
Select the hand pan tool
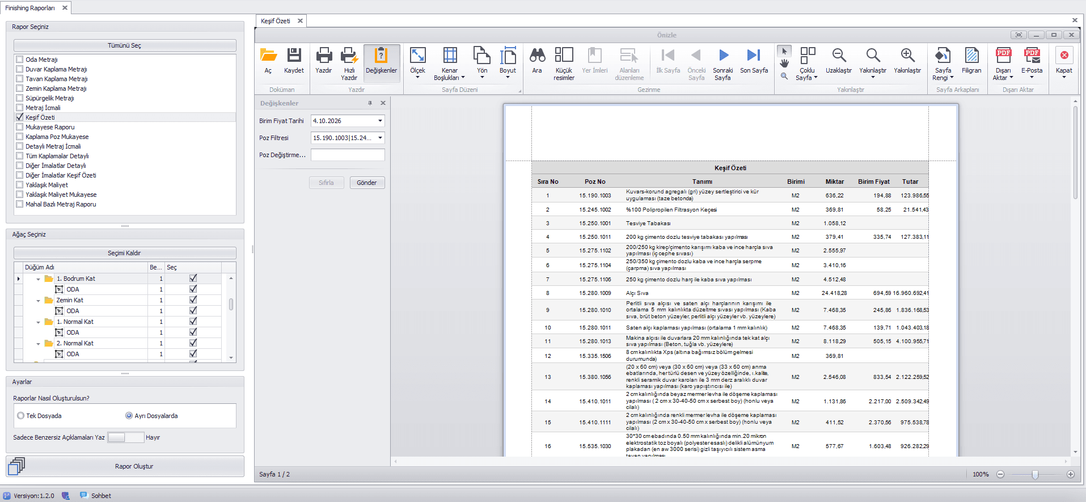tap(784, 64)
